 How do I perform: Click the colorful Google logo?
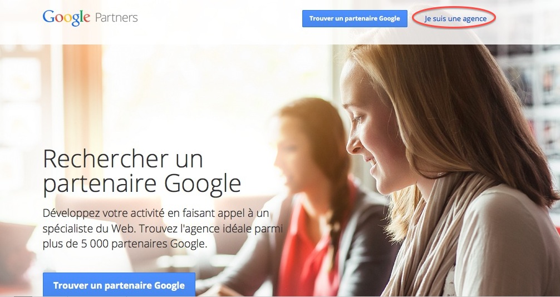pyautogui.click(x=66, y=17)
